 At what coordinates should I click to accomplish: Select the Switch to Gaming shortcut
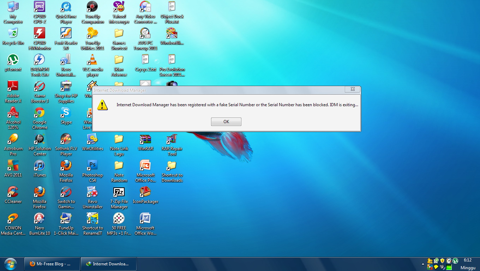click(66, 198)
